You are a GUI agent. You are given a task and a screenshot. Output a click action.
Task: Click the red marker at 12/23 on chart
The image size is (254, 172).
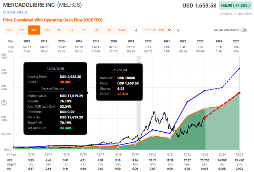205,117
